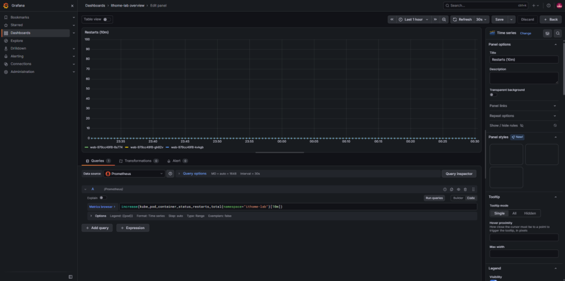This screenshot has height=281, width=565.
Task: Collapse the Panel styles section
Action: click(555, 137)
